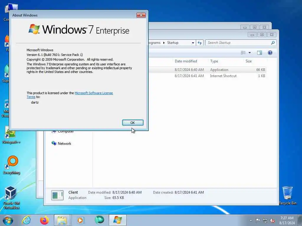Click OK in the About Windows dialog
This screenshot has width=302, height=226.
coord(133,123)
